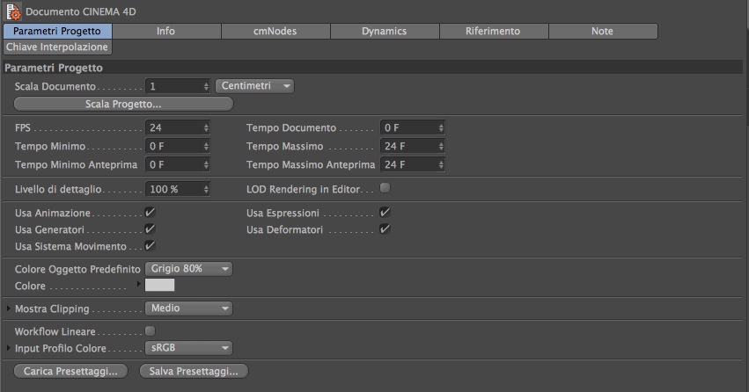Open the Chiave Interpolazione tab
The image size is (749, 392).
tap(57, 47)
